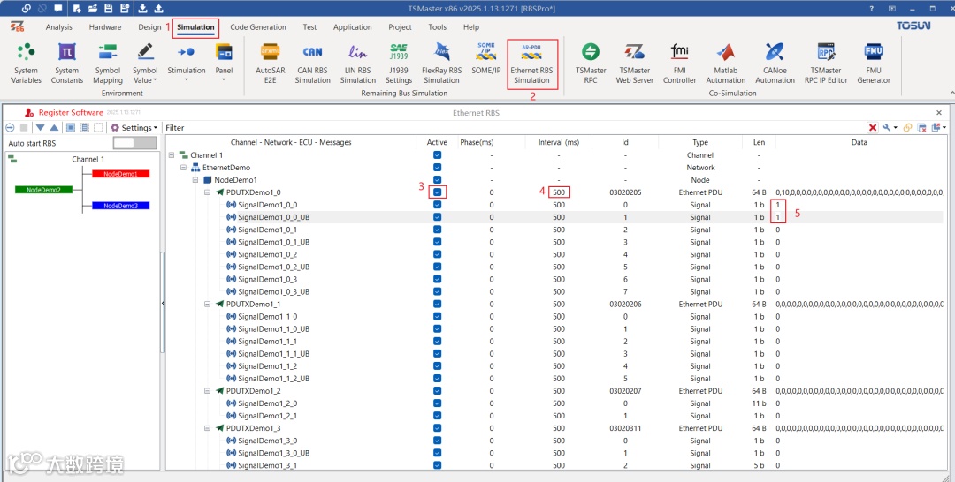Click Register Software link
Image resolution: width=955 pixels, height=482 pixels.
(x=71, y=112)
